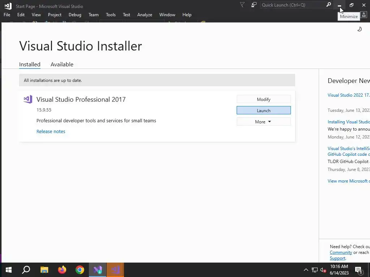Click 'Professional developer tools and services' description

(96, 120)
